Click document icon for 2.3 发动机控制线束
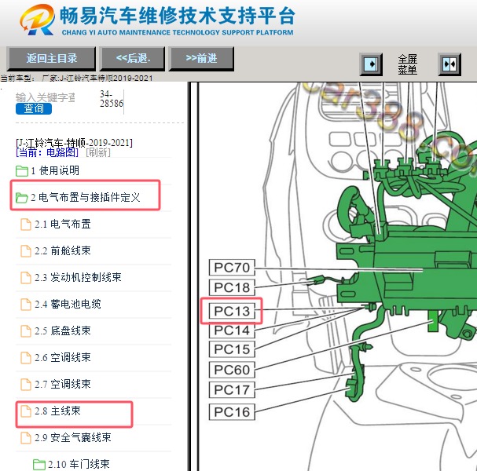477x471 pixels. pos(26,278)
